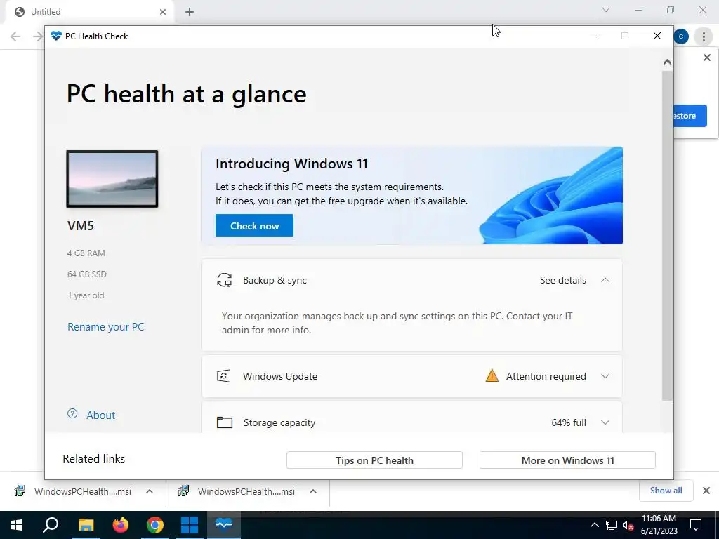Click Tips on PC health button
This screenshot has height=539, width=719.
(x=374, y=460)
